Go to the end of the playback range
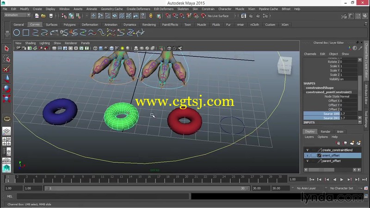The image size is (370, 208). 364,179
